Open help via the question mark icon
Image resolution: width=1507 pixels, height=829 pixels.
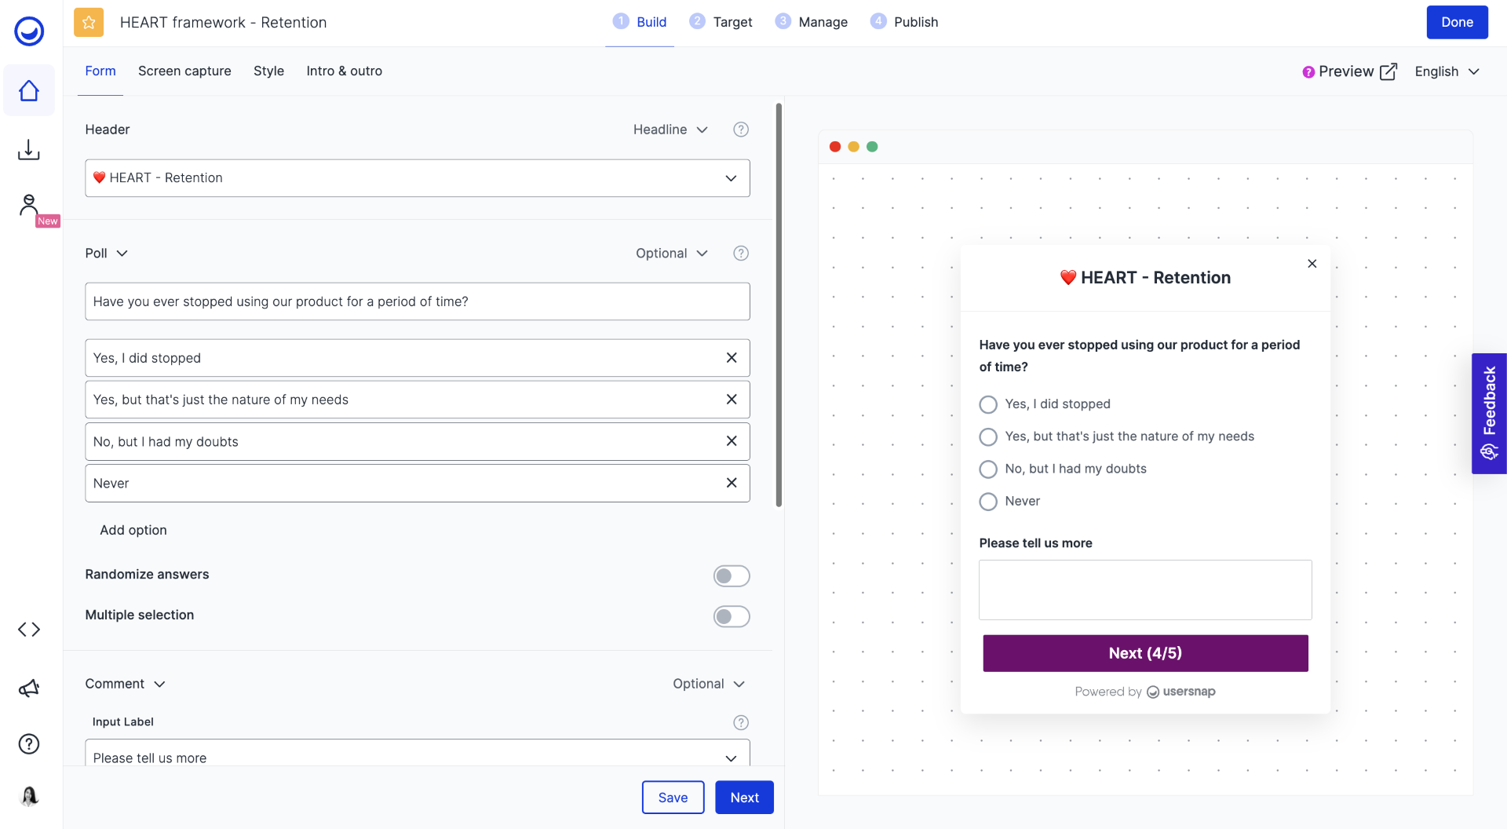29,743
